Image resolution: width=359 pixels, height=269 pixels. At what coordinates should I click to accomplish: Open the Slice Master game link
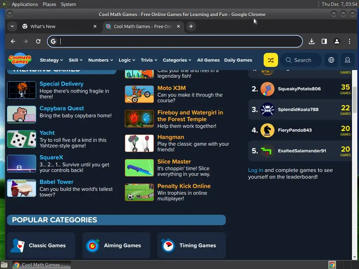174,162
